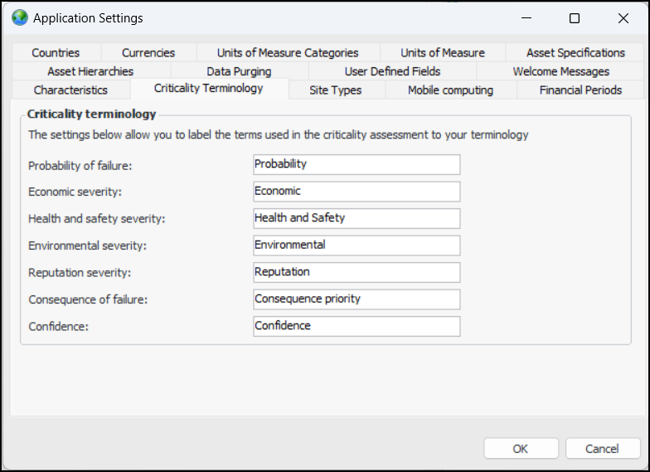The height and width of the screenshot is (472, 650).
Task: Focus the Health and safety severity field
Action: pyautogui.click(x=357, y=218)
